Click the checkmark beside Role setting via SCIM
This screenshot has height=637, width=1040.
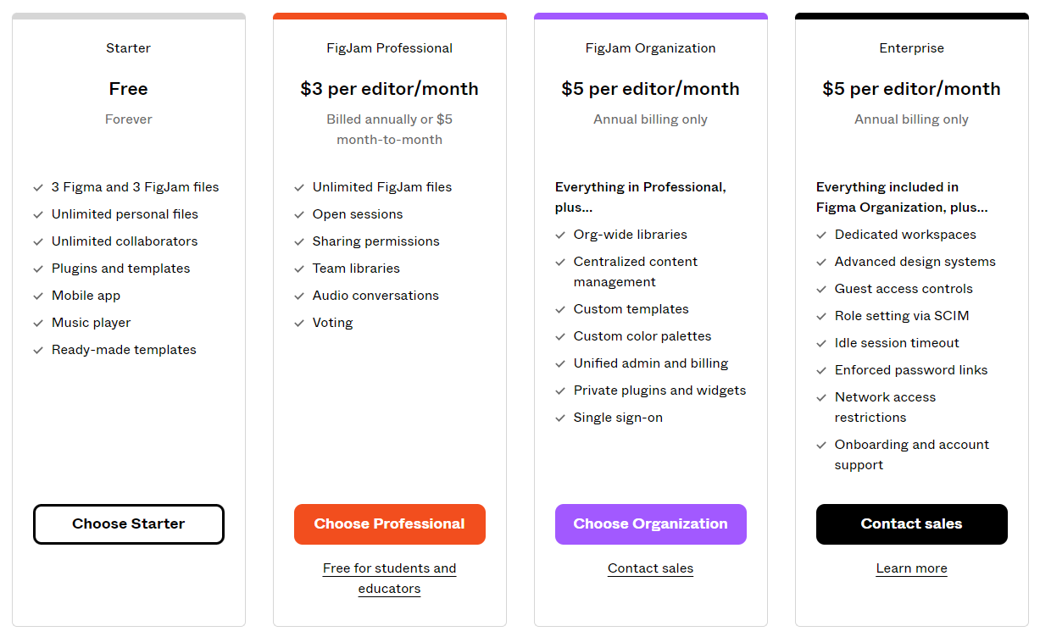pyautogui.click(x=821, y=317)
